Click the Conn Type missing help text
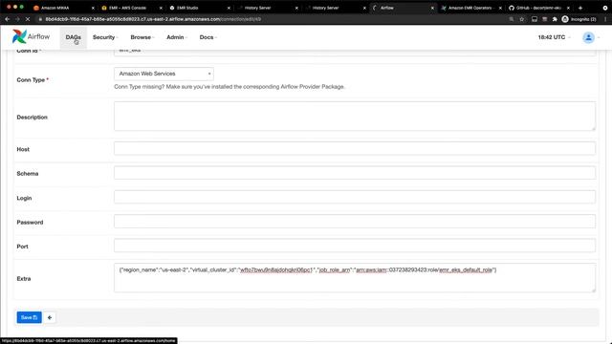 [229, 87]
